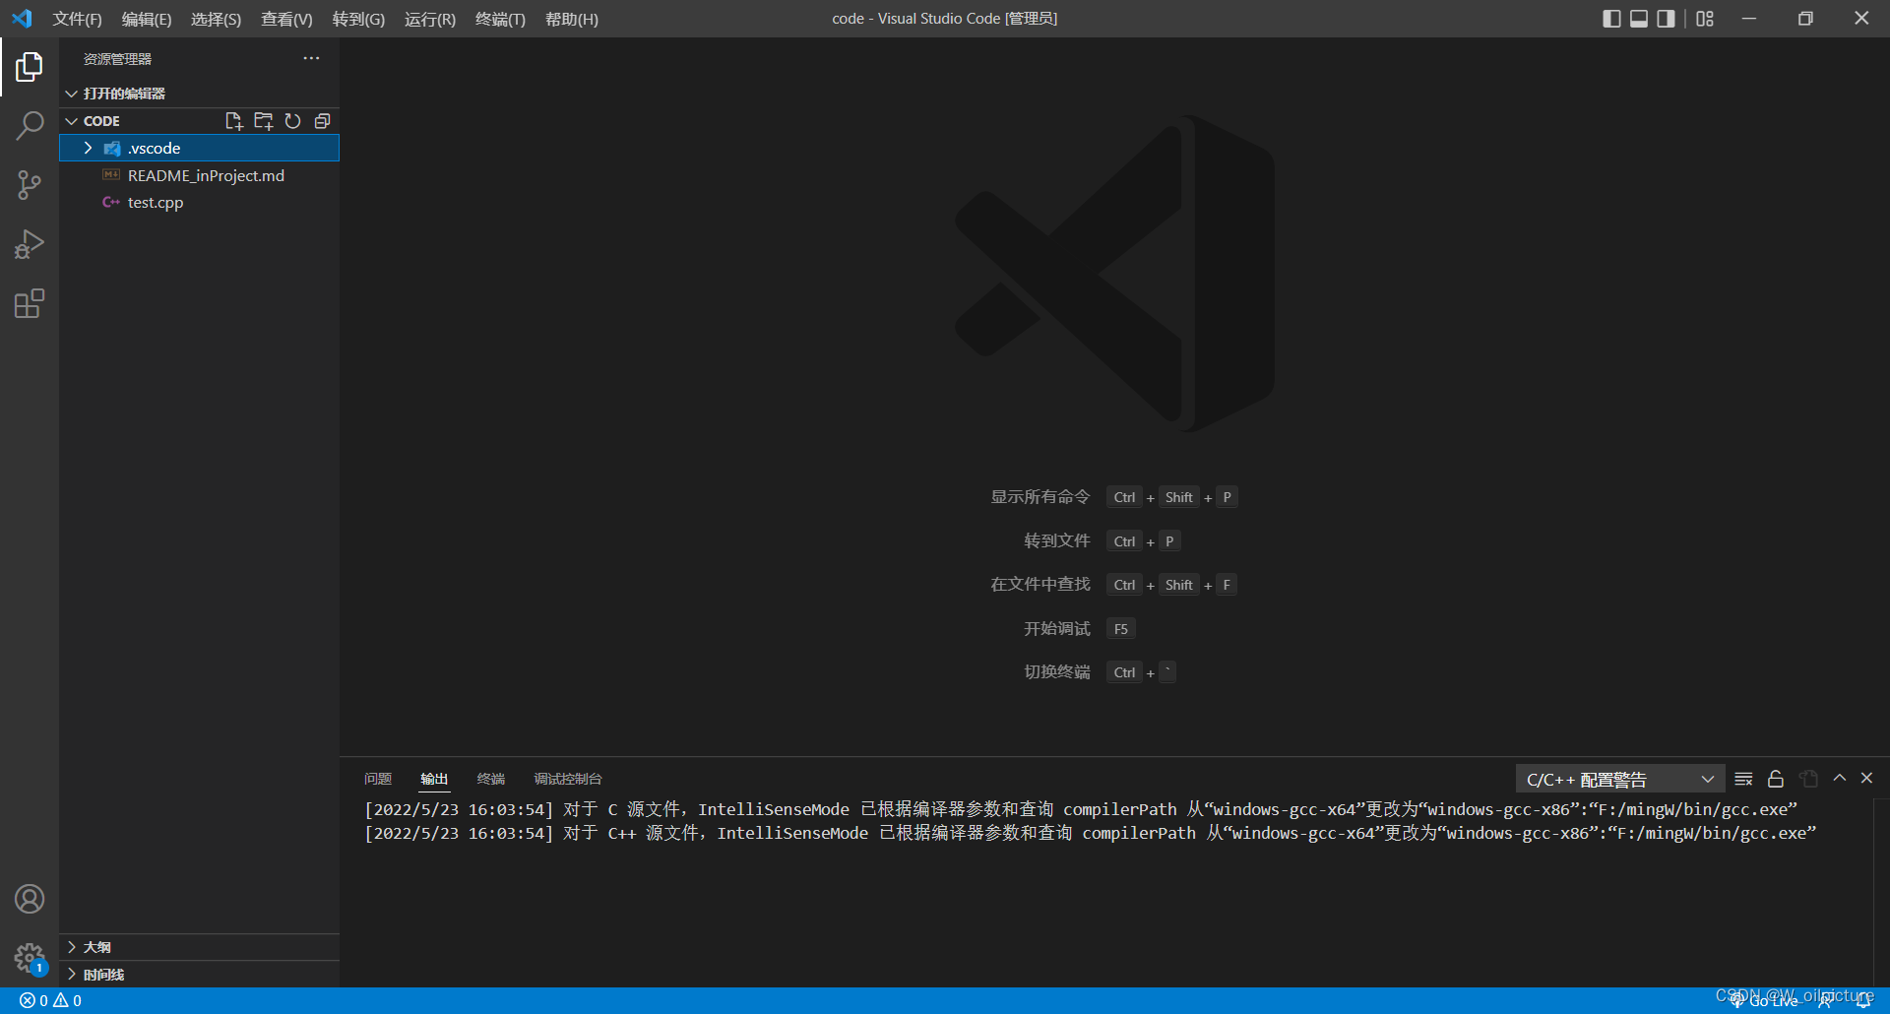1890x1014 pixels.
Task: Click the warnings count in status bar
Action: pos(67,1000)
